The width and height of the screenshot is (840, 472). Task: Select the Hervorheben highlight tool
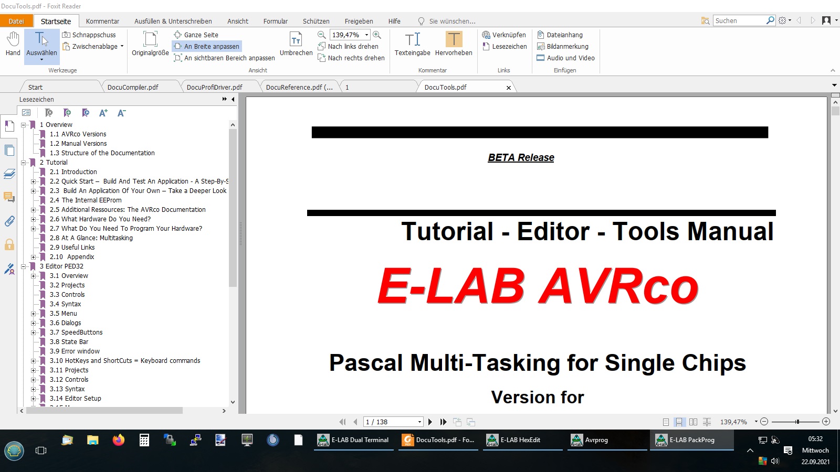tap(454, 44)
